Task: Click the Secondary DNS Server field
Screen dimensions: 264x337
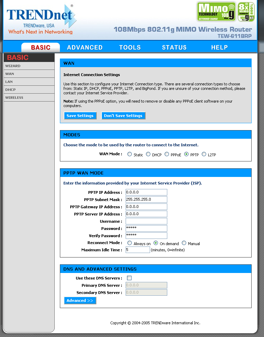Action: pyautogui.click(x=146, y=292)
